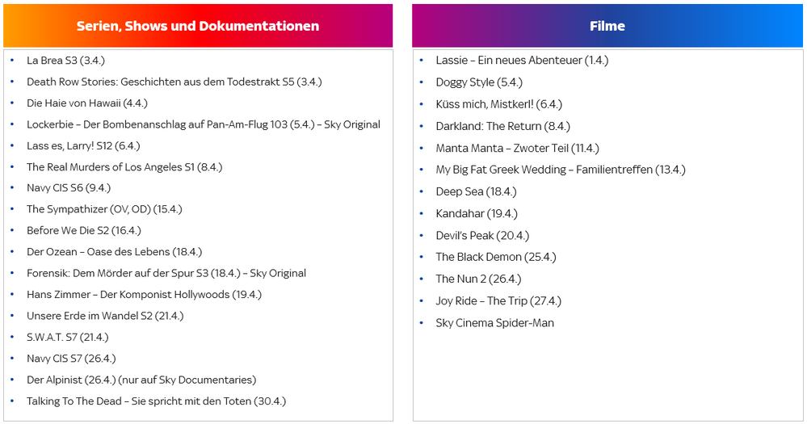The height and width of the screenshot is (424, 807).
Task: Click "Lassie – Ein neues Abenteuer"
Action: point(522,61)
